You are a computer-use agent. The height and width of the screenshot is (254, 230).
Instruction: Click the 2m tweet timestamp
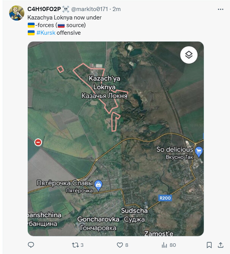click(x=117, y=9)
